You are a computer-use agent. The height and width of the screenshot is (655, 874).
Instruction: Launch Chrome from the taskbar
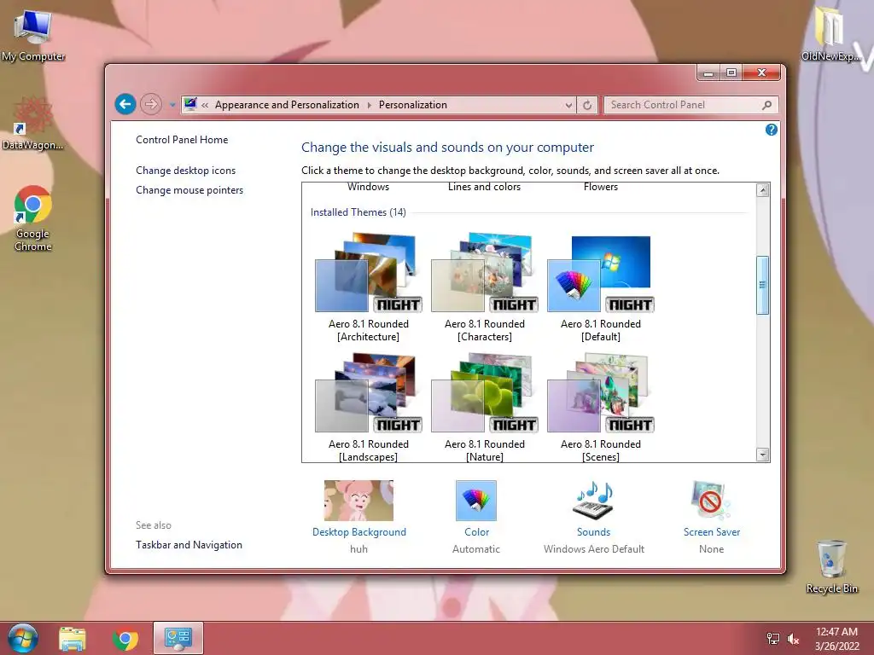tap(125, 639)
